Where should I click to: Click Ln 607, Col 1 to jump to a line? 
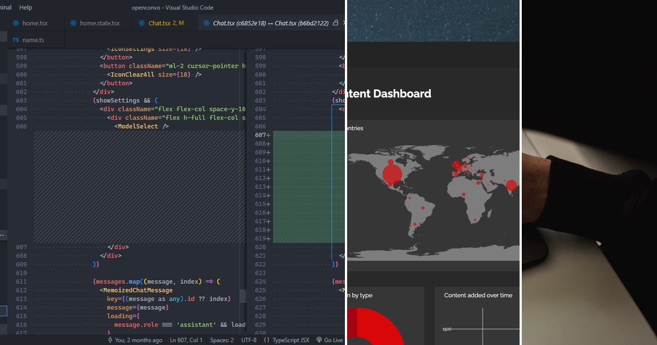[x=186, y=340]
